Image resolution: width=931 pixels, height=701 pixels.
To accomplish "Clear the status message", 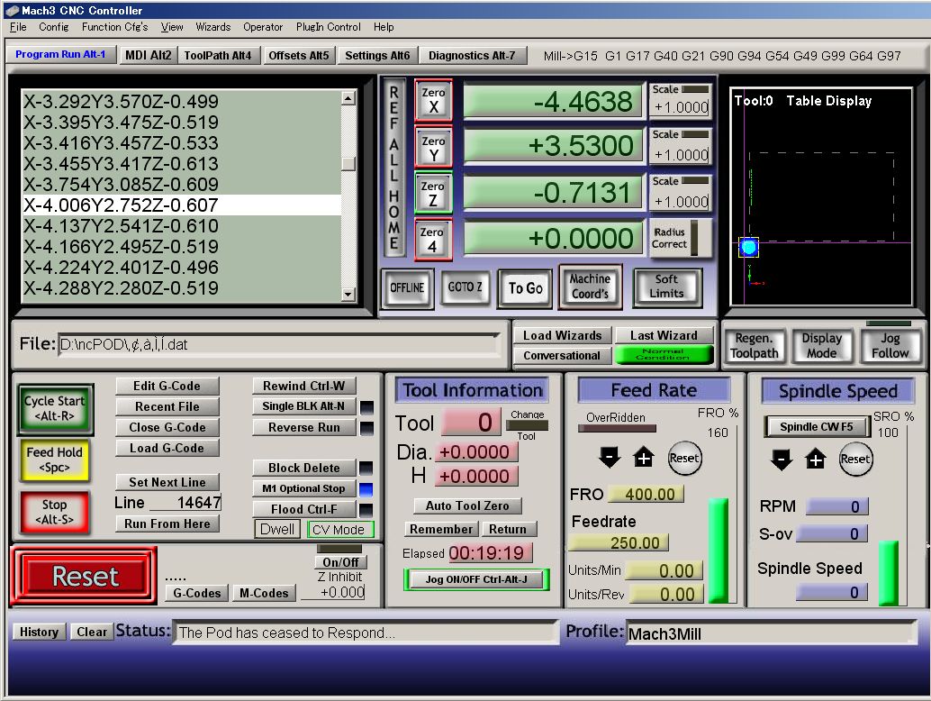I will pyautogui.click(x=92, y=632).
